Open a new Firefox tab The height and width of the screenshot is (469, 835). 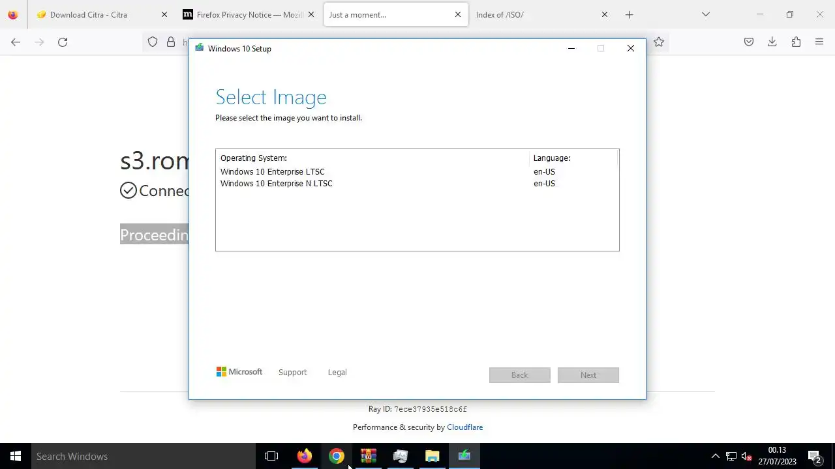(629, 14)
